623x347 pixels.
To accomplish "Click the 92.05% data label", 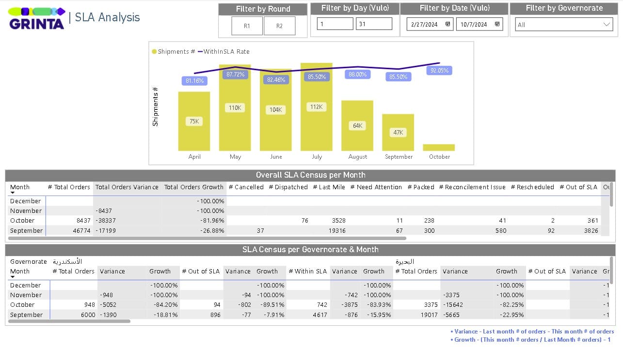I will [x=440, y=71].
